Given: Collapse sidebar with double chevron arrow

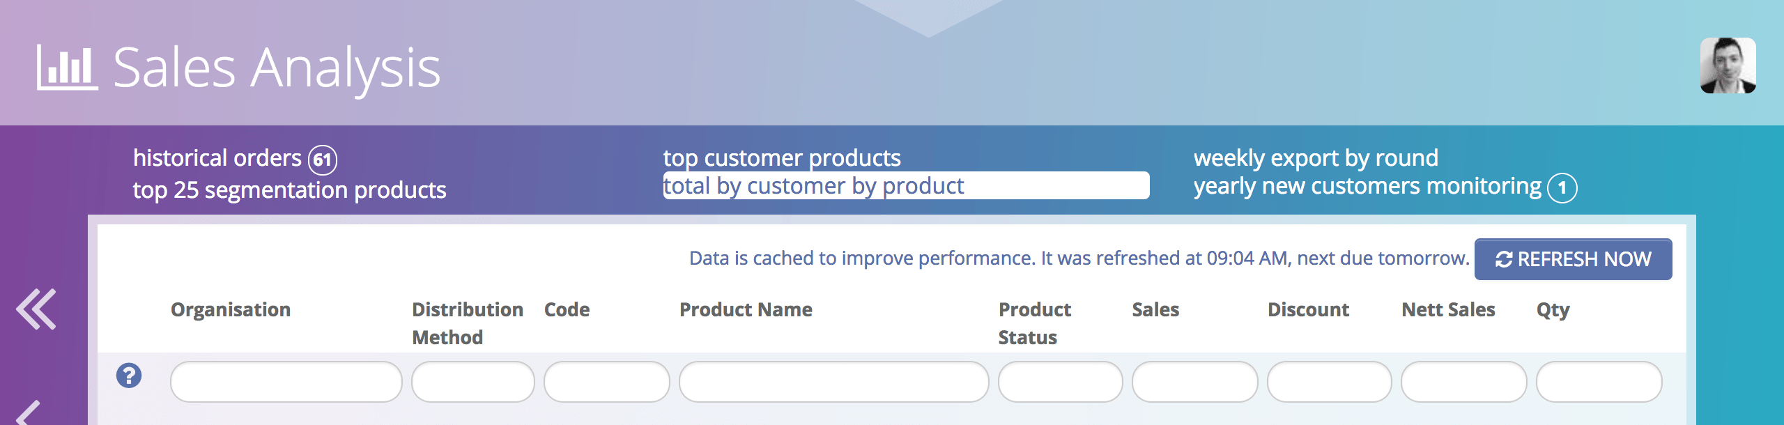Looking at the screenshot, I should coord(36,309).
